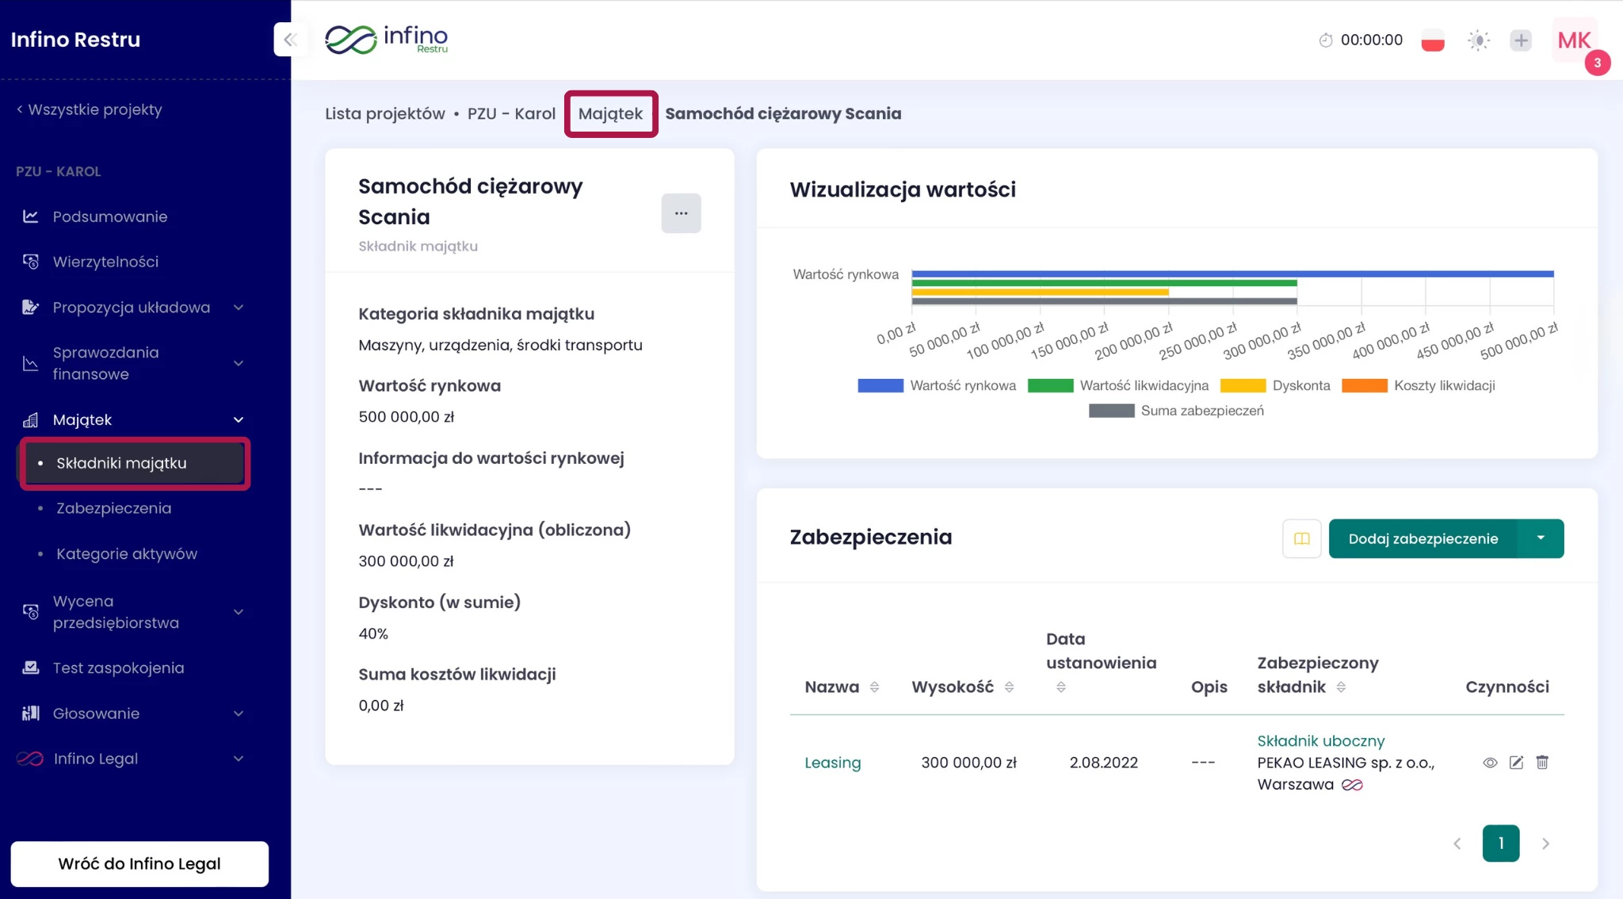
Task: Click Wróć do Infino Legal button
Action: click(x=139, y=863)
